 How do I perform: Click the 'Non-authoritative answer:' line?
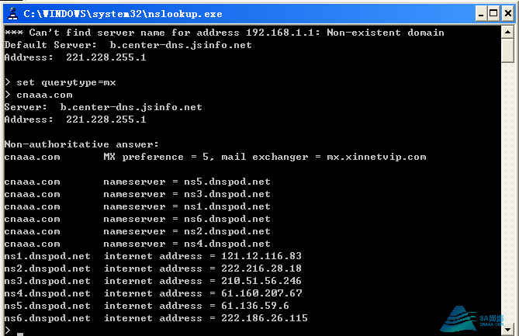81,144
